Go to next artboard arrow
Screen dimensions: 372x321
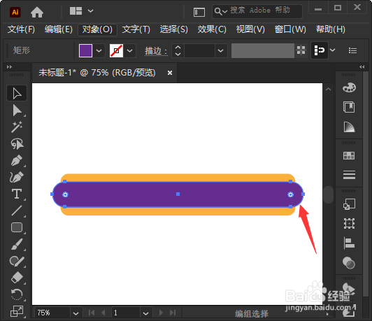(x=161, y=313)
